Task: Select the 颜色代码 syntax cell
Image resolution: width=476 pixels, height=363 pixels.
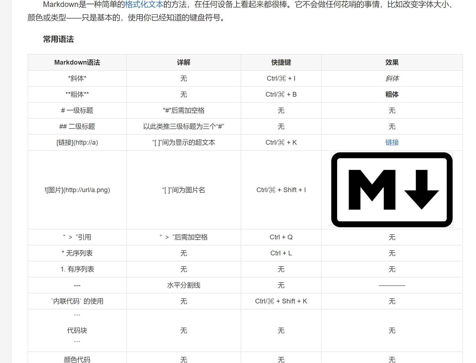Action: (x=77, y=358)
